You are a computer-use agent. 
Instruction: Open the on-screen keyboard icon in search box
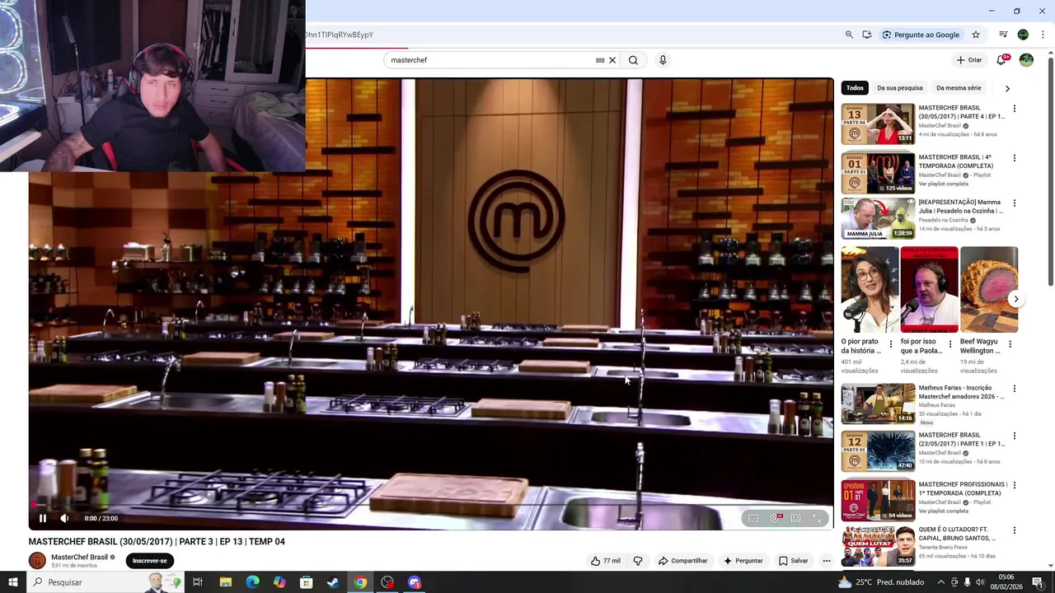(600, 60)
